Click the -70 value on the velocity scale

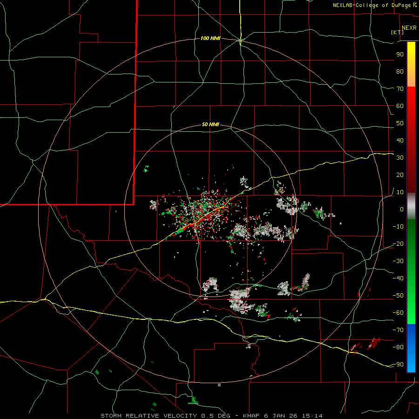coord(398,330)
